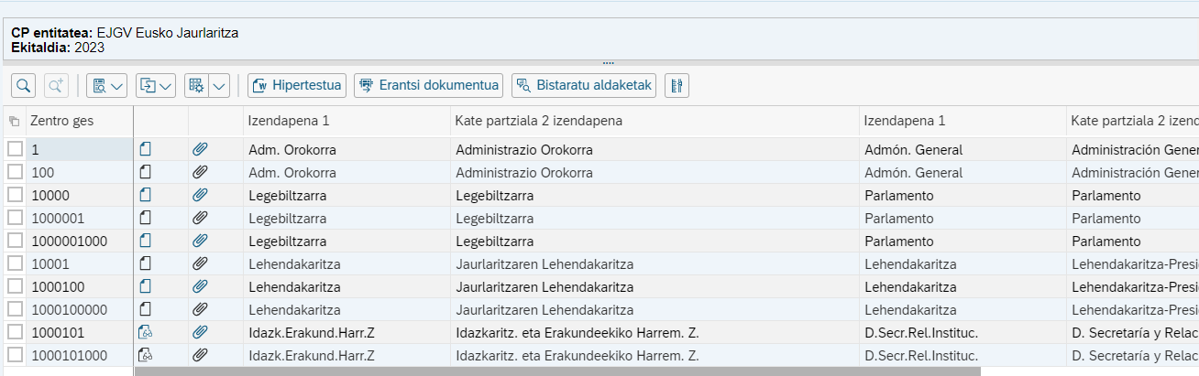Screen dimensions: 1199x376
Task: Expand the layout settings dropdown arrow
Action: [x=219, y=86]
